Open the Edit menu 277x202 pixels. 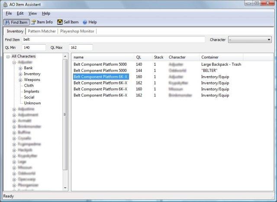click(20, 13)
